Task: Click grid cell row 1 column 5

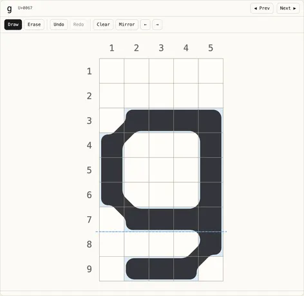Action: [211, 71]
